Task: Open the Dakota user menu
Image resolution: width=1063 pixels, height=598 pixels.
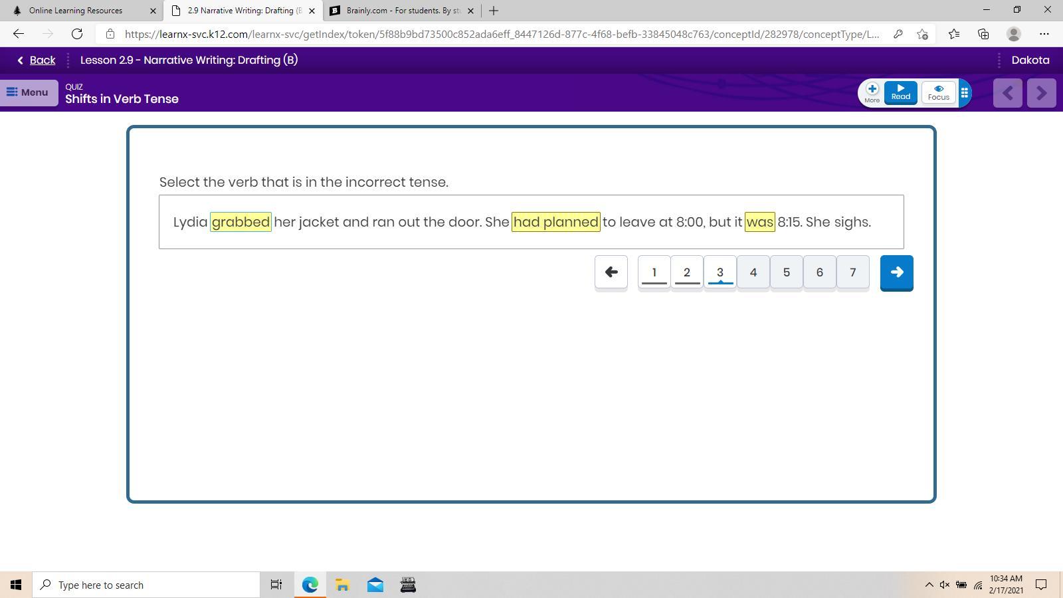Action: point(1030,60)
